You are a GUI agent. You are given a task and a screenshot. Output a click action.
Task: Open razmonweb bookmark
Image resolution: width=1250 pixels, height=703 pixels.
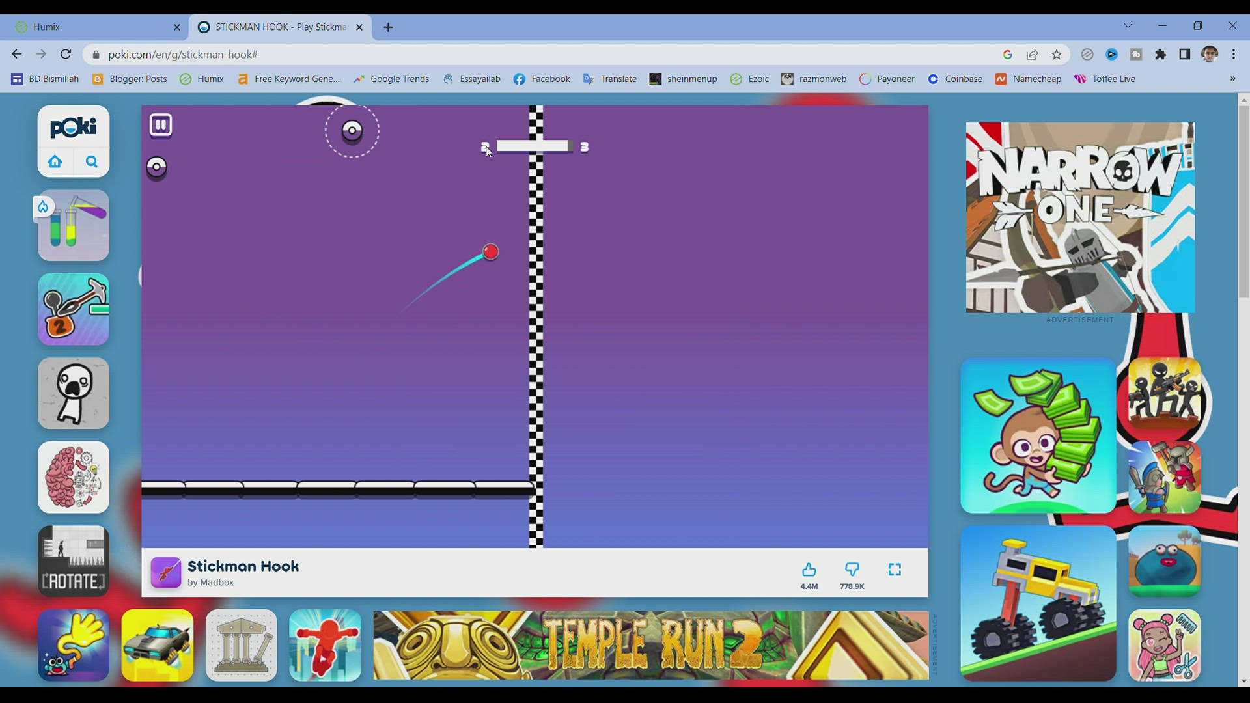pyautogui.click(x=814, y=79)
